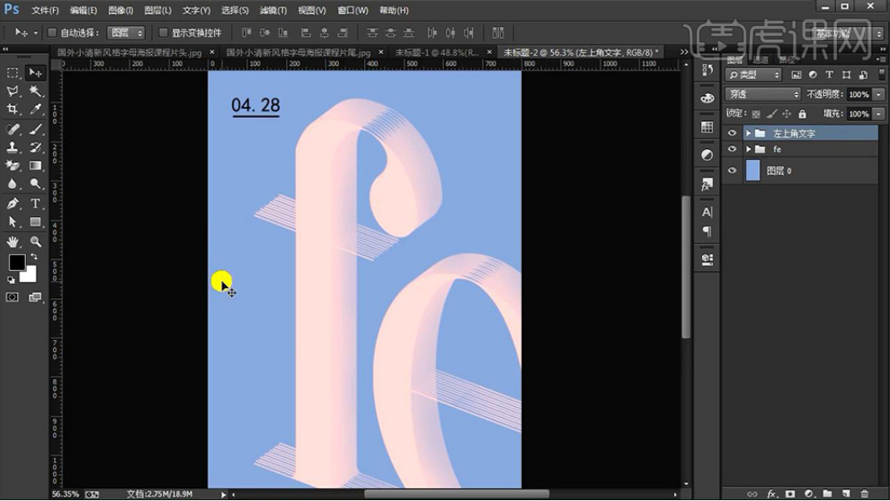890x501 pixels.
Task: Select the Dodge tool
Action: [35, 184]
